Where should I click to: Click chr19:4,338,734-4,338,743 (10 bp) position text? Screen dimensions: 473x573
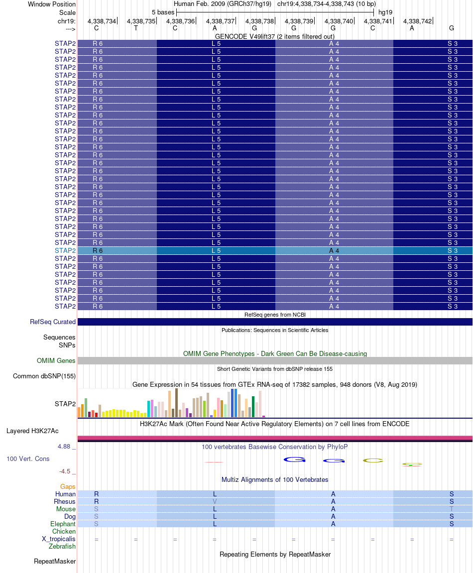[327, 4]
